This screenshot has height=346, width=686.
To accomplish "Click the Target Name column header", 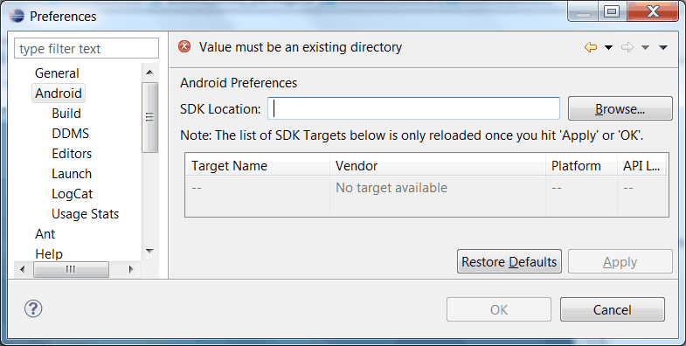I will [x=257, y=166].
